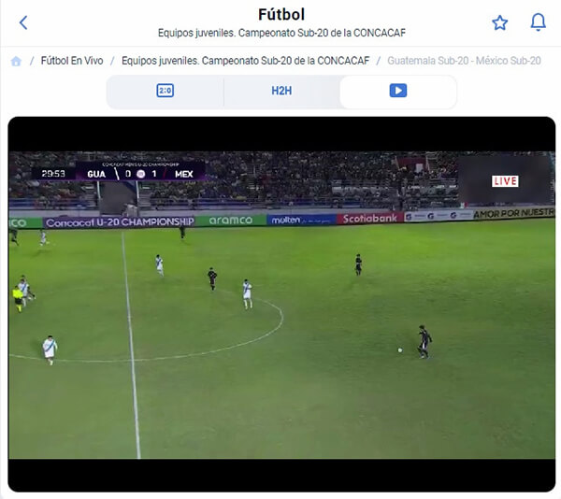Click the aramco banner in the video
The image size is (561, 499).
231,221
